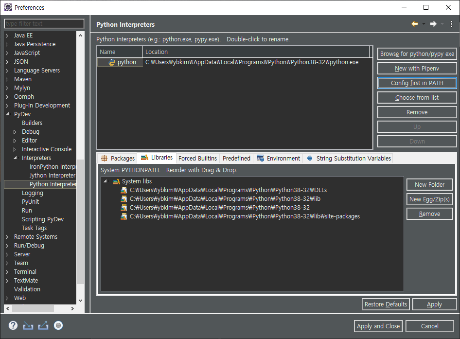Screen dimensions: 460x339
Task: Select PyUnit preferences item
Action: point(30,202)
